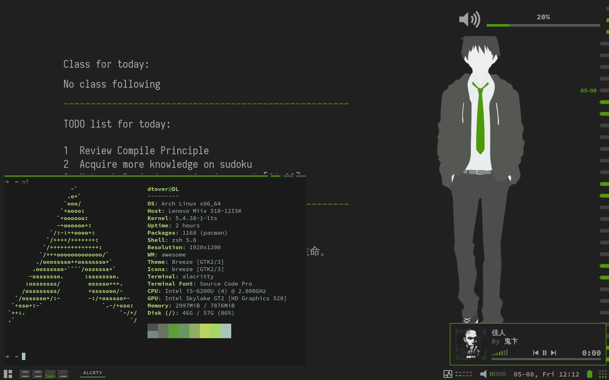The width and height of the screenshot is (609, 380).
Task: Click the song title 佳人
Action: [x=498, y=332]
